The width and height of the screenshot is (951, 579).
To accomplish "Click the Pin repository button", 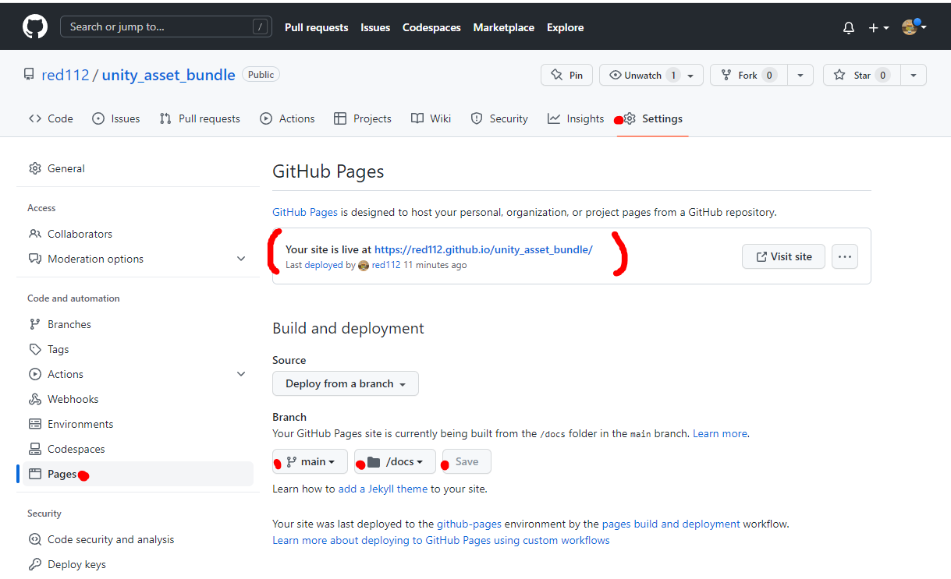I will (566, 75).
